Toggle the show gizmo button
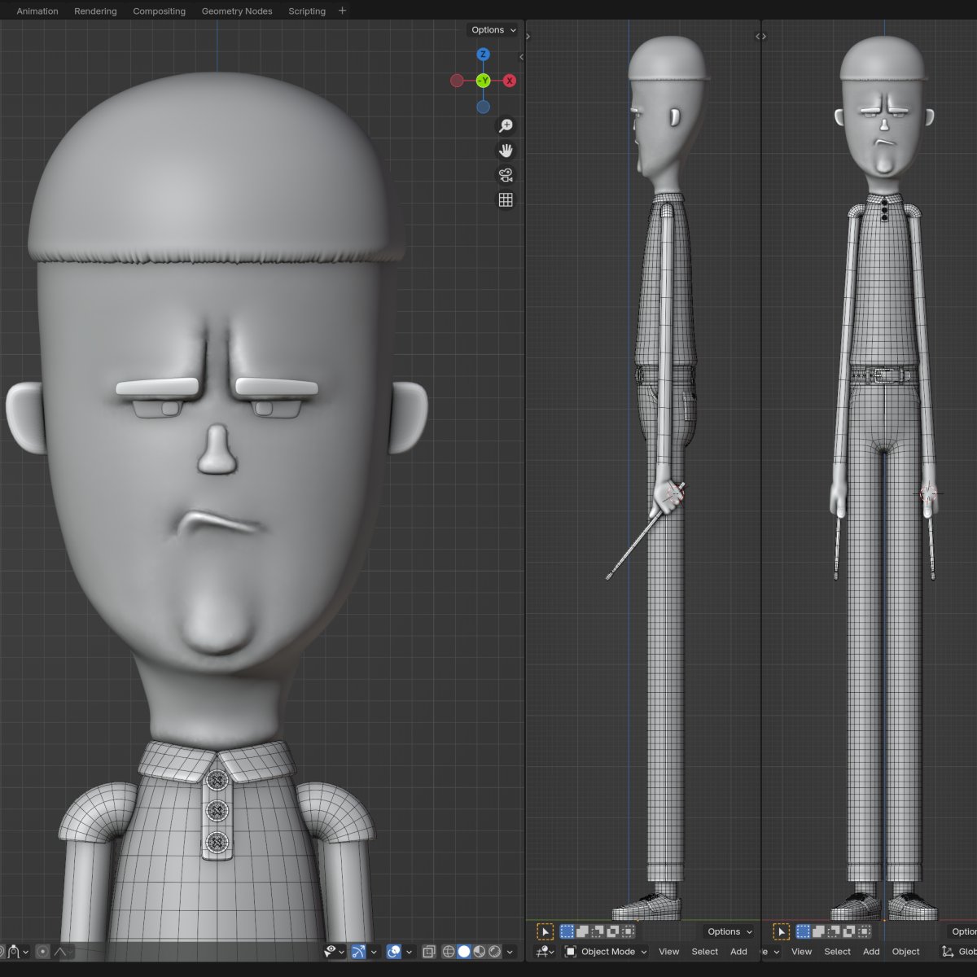The image size is (977, 977). coord(358,952)
